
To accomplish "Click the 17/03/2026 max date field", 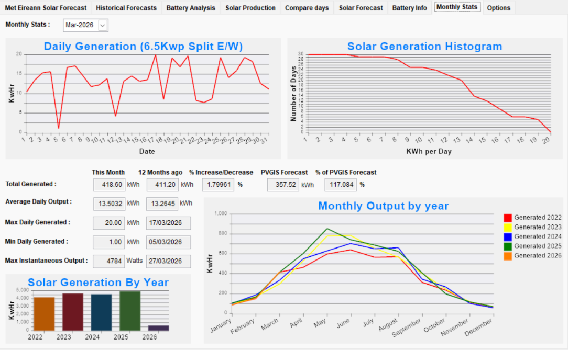I will pos(168,223).
